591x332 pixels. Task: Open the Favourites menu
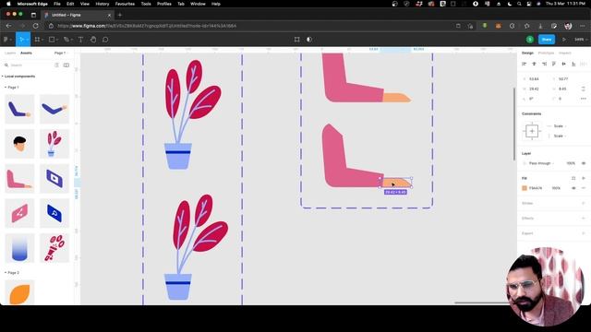pos(125,4)
